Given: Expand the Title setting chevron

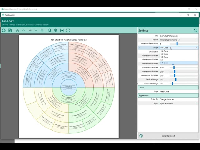Looking at the screenshot, I should coord(197,36).
